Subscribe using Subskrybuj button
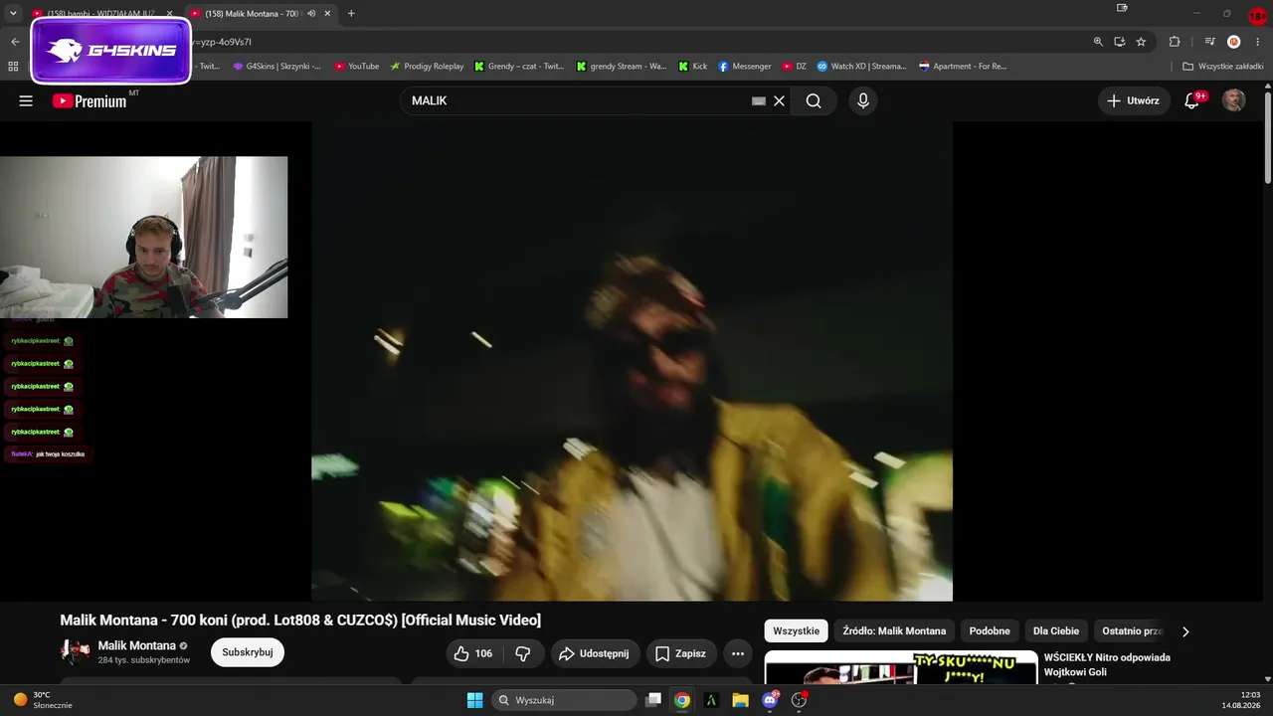Image resolution: width=1273 pixels, height=716 pixels. [x=248, y=652]
